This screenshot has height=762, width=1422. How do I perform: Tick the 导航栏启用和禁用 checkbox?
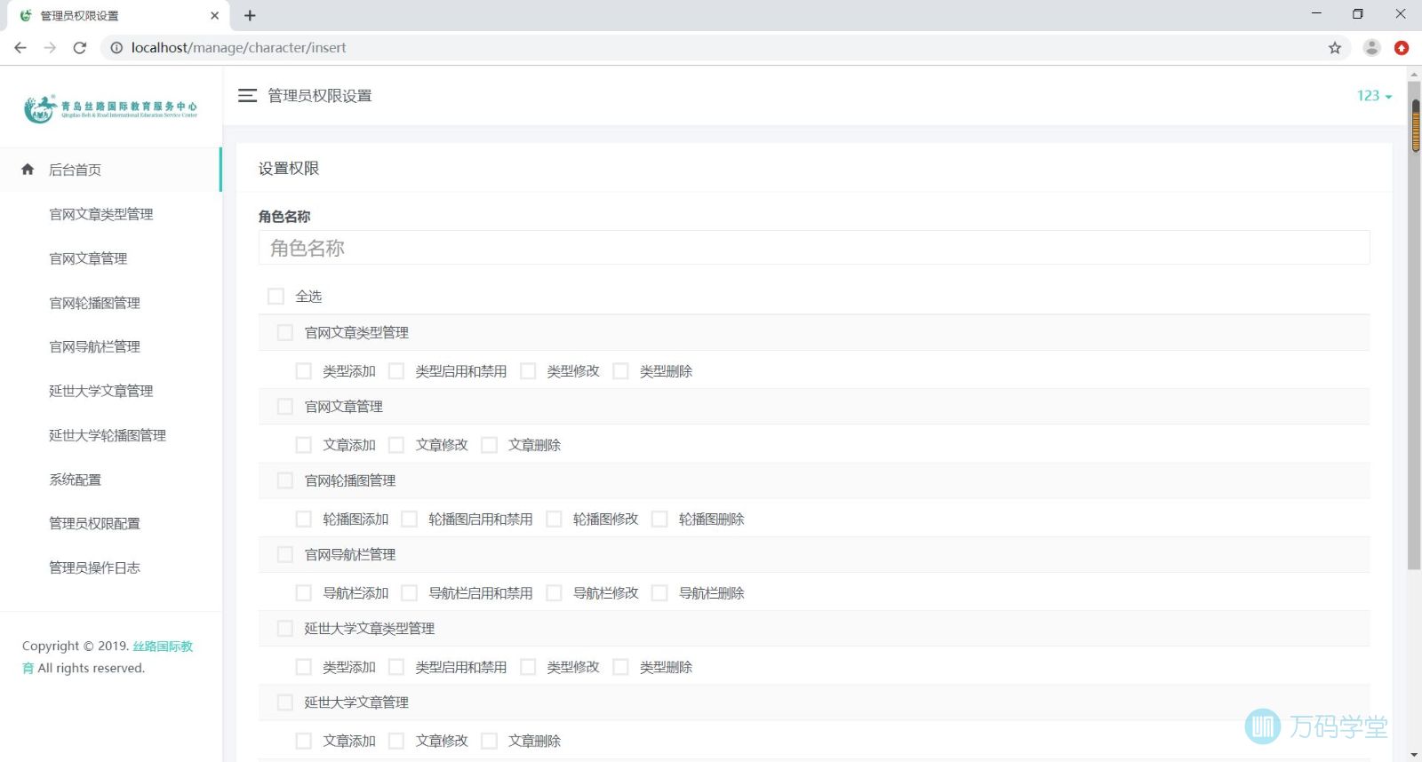pos(410,593)
